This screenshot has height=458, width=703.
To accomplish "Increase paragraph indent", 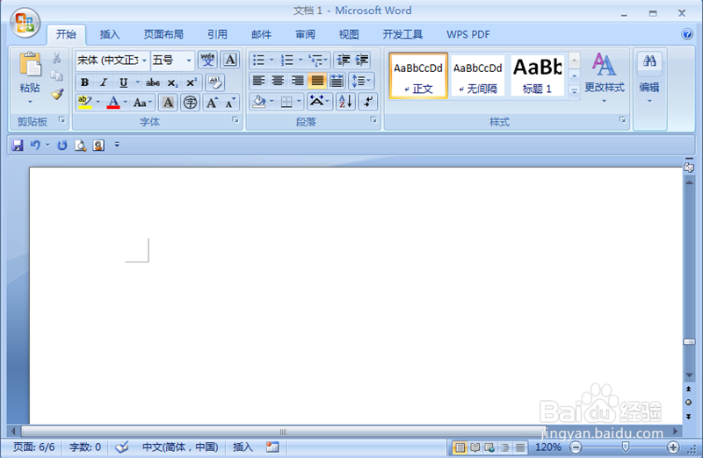I will point(362,60).
